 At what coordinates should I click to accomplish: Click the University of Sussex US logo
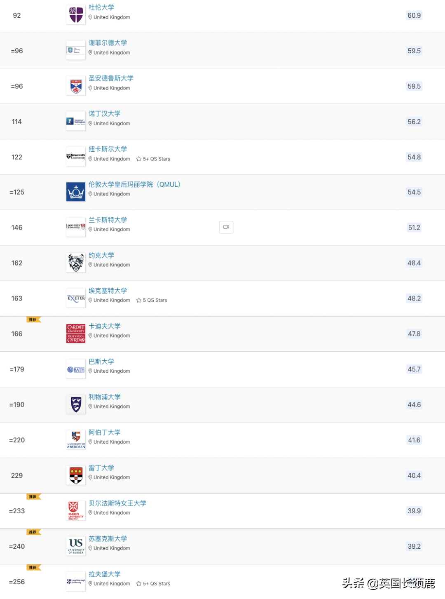(76, 546)
